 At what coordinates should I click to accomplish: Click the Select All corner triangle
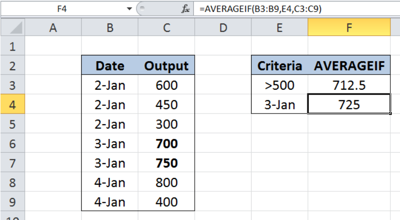pos(13,27)
